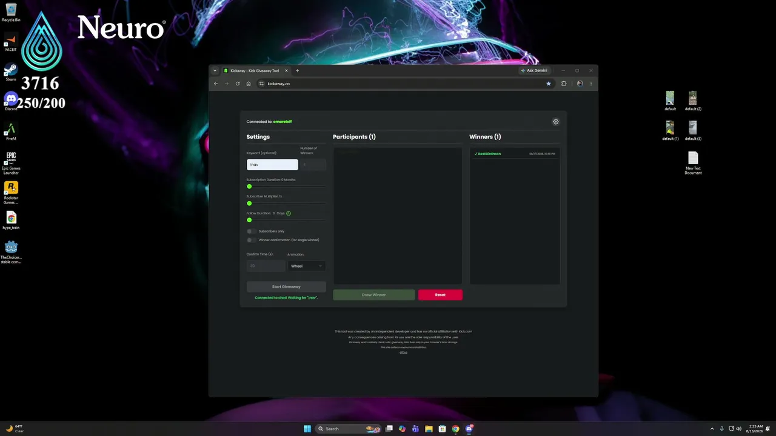Screen dimensions: 776x436
Task: Click the Follow Duration slider handle
Action: [249, 220]
